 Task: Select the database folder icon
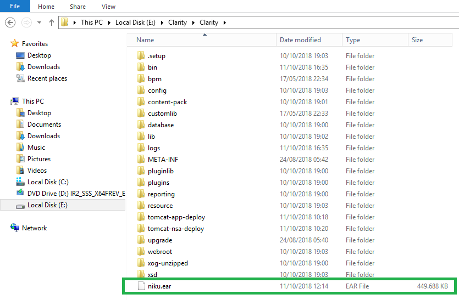pos(141,124)
